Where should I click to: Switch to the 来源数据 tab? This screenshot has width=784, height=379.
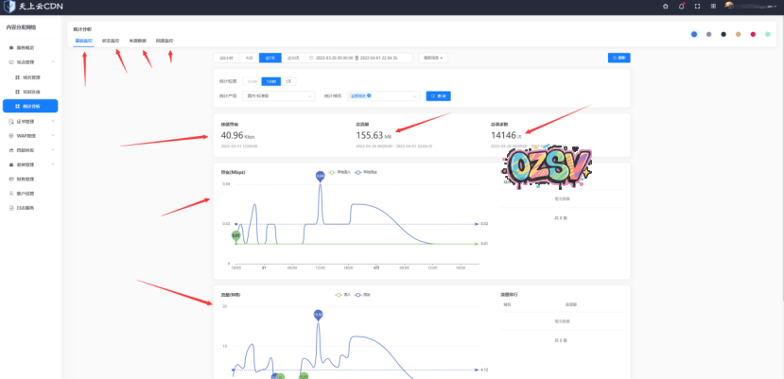[x=137, y=41]
